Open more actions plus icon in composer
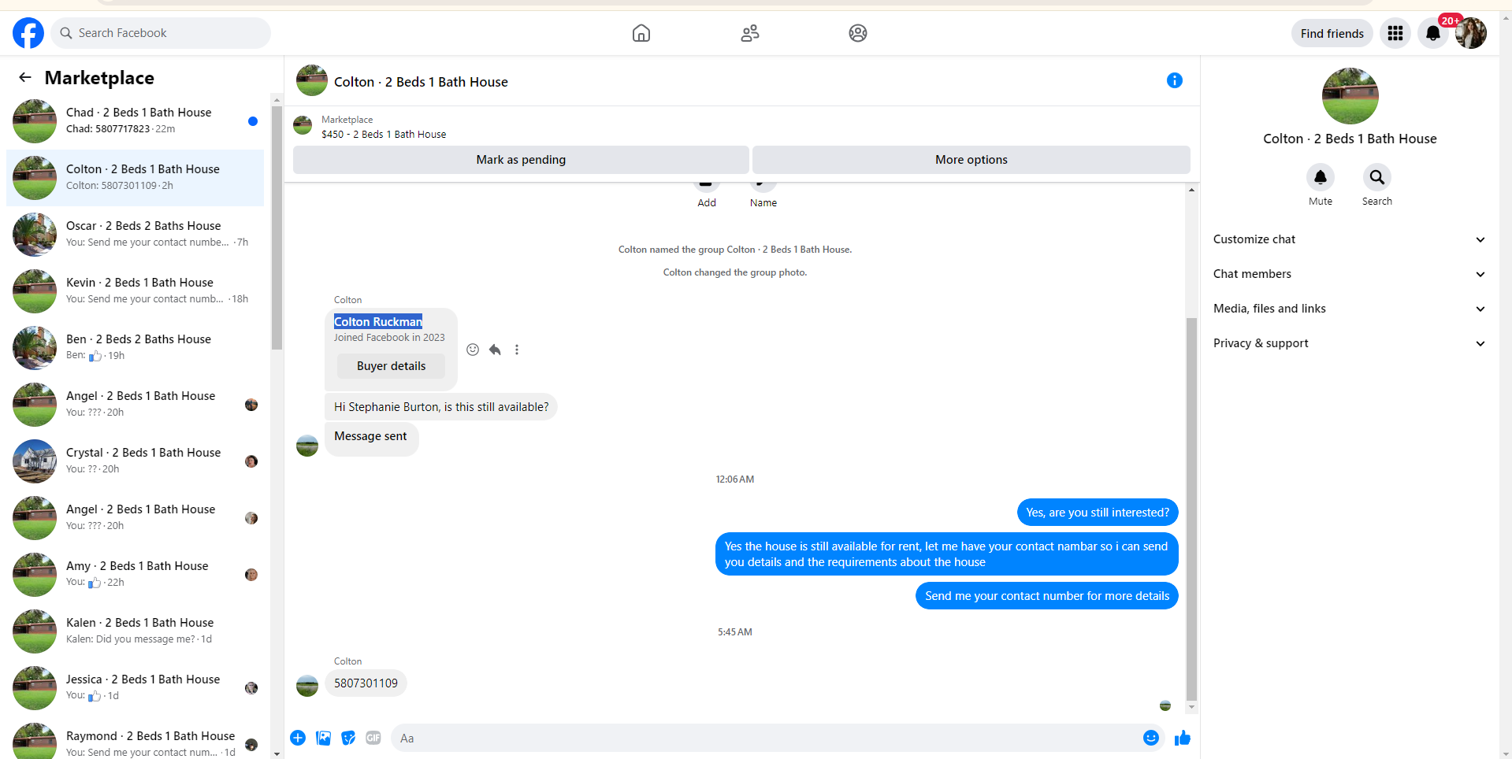The height and width of the screenshot is (759, 1512). (x=298, y=738)
